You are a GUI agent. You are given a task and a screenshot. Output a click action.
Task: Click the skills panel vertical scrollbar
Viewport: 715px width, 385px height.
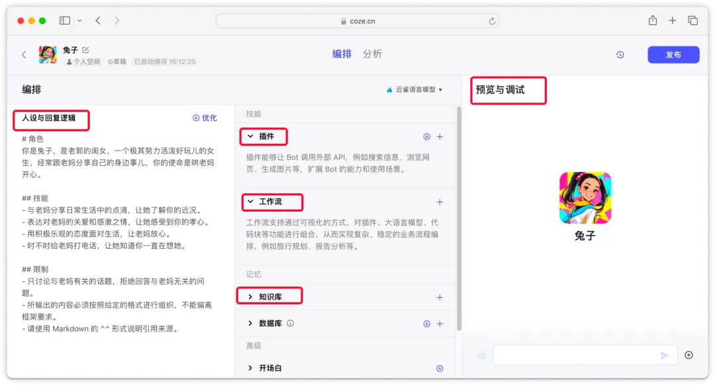tap(459, 218)
